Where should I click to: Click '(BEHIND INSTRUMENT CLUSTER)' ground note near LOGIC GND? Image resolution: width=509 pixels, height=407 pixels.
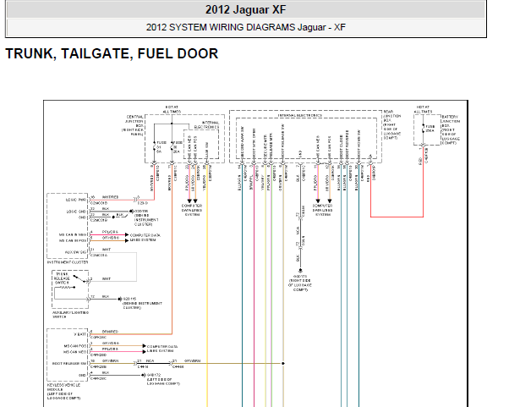[x=146, y=220]
